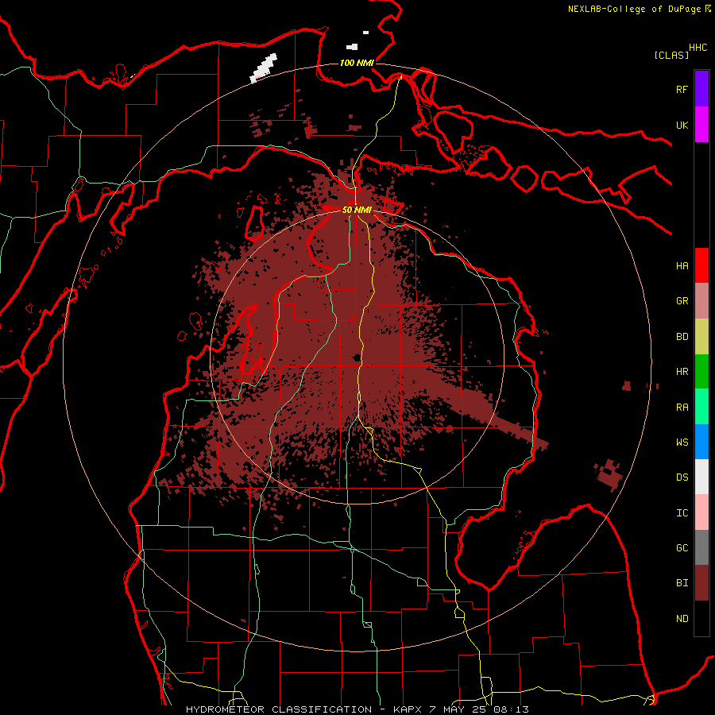Click the GC gray legend swatch
715x715 pixels.
pos(701,547)
